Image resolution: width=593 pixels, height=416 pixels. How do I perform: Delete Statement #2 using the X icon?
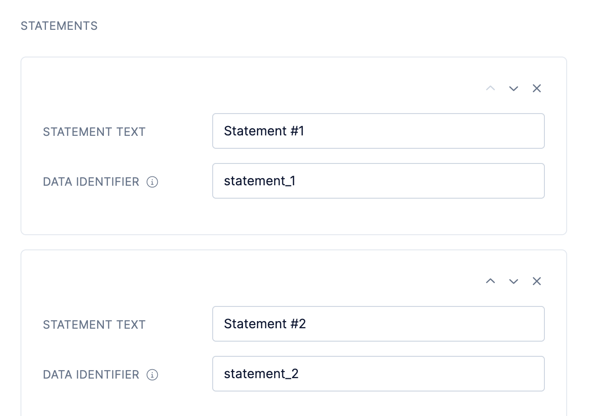coord(537,281)
